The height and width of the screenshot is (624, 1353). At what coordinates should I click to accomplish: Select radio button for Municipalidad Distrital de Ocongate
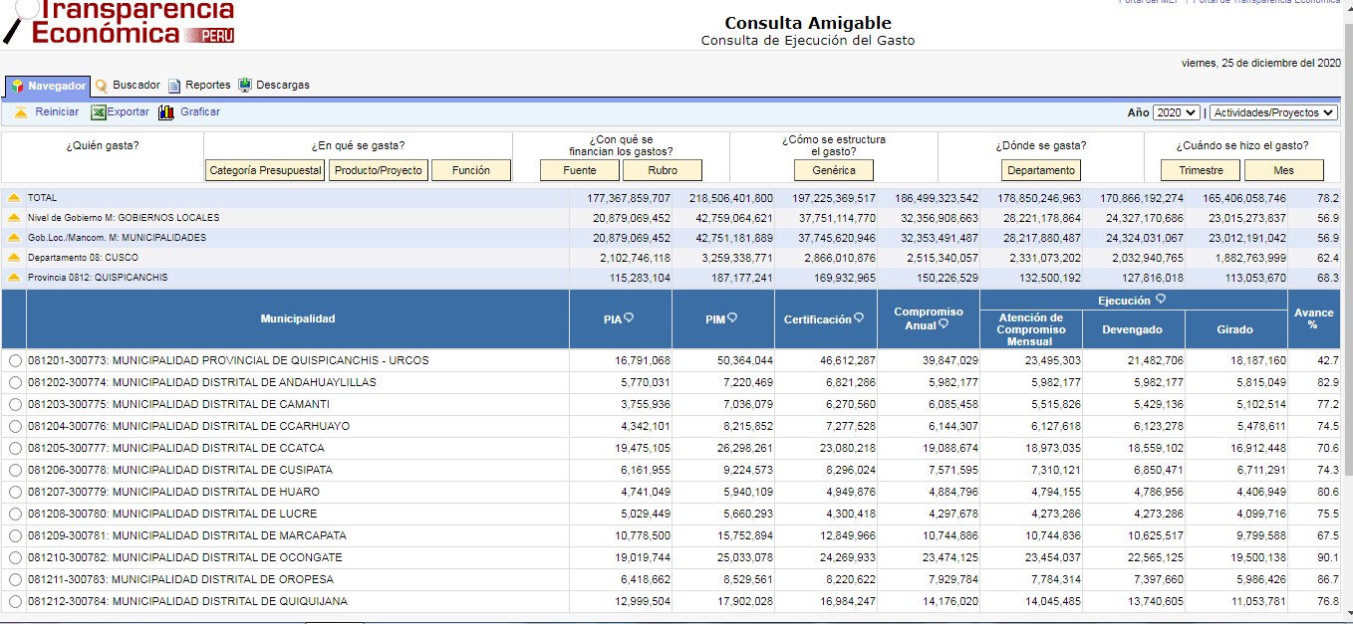[x=15, y=557]
